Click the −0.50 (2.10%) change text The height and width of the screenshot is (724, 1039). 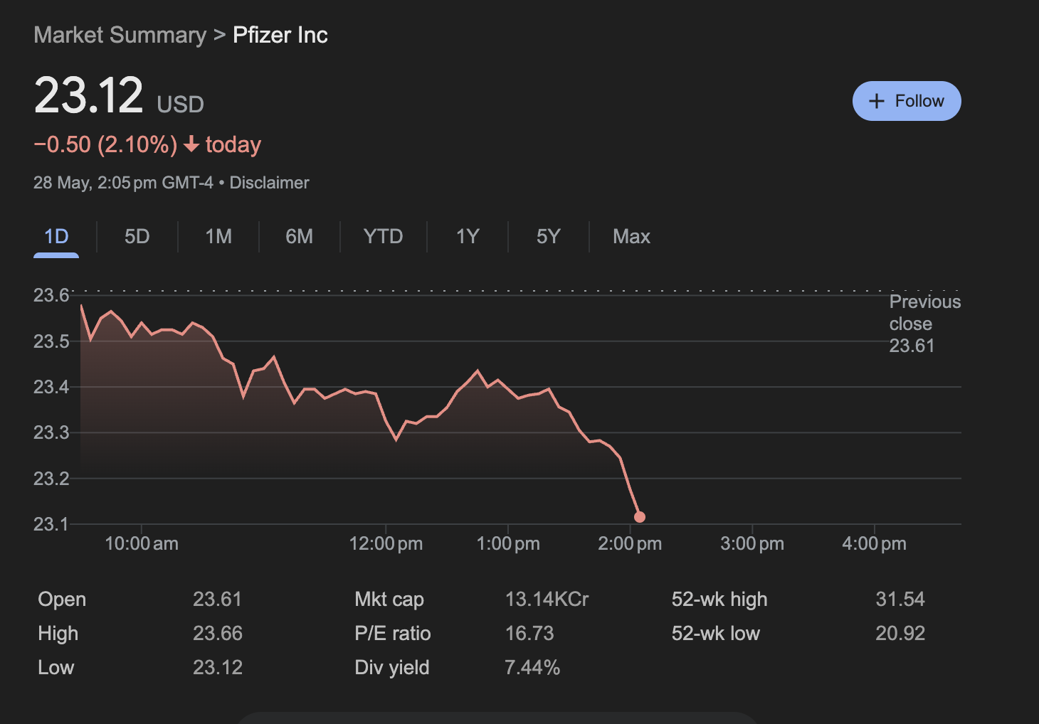[105, 144]
